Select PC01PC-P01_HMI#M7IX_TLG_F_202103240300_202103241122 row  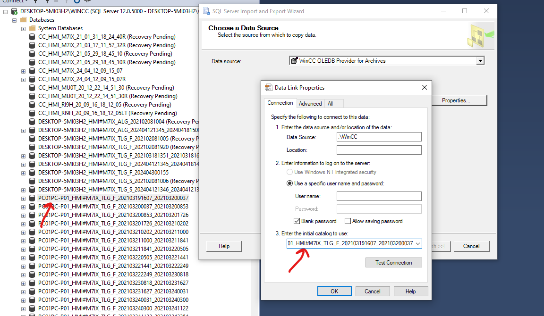(113, 308)
